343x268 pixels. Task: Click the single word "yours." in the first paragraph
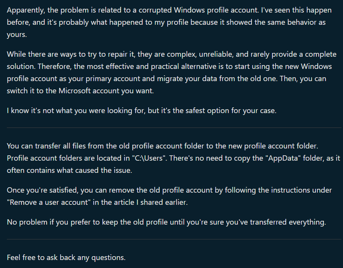17,35
